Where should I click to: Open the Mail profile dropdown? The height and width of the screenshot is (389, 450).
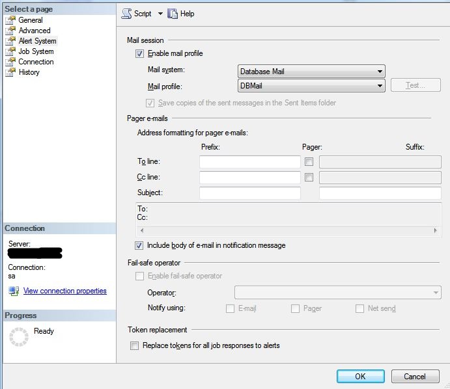tap(311, 86)
